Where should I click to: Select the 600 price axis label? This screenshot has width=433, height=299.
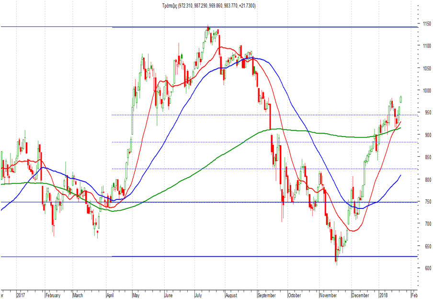(428, 268)
